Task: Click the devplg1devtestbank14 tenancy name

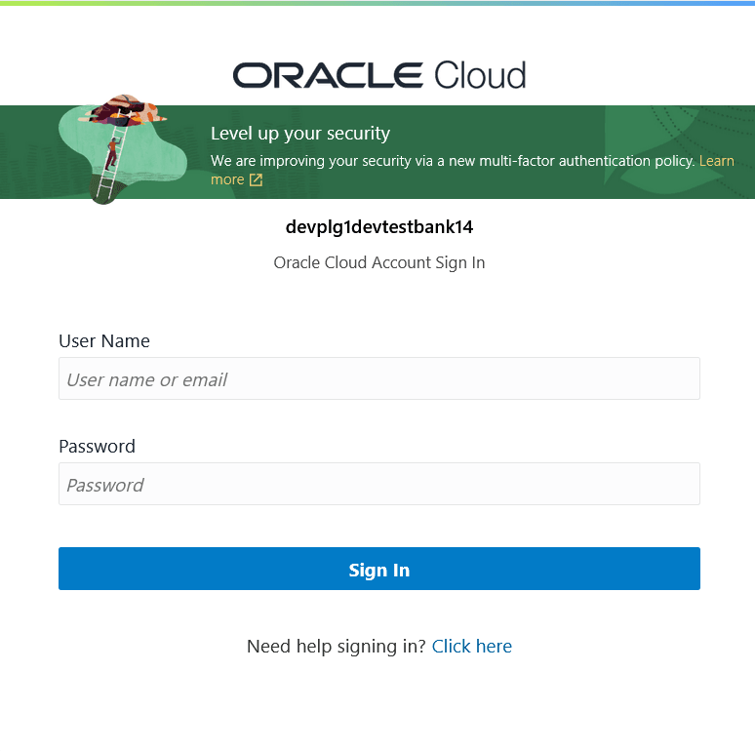Action: pos(379,227)
